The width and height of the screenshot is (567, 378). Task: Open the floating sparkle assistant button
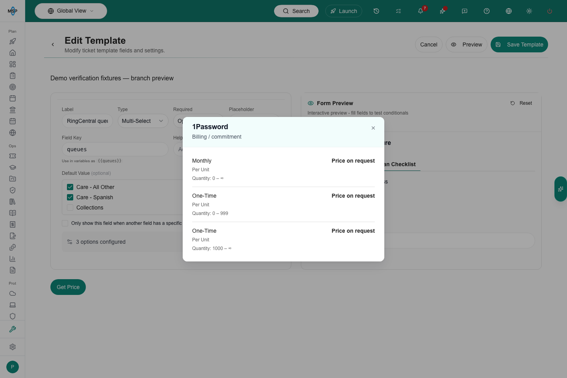561,189
